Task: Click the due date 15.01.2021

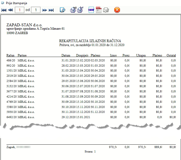Action: [x=83, y=117]
